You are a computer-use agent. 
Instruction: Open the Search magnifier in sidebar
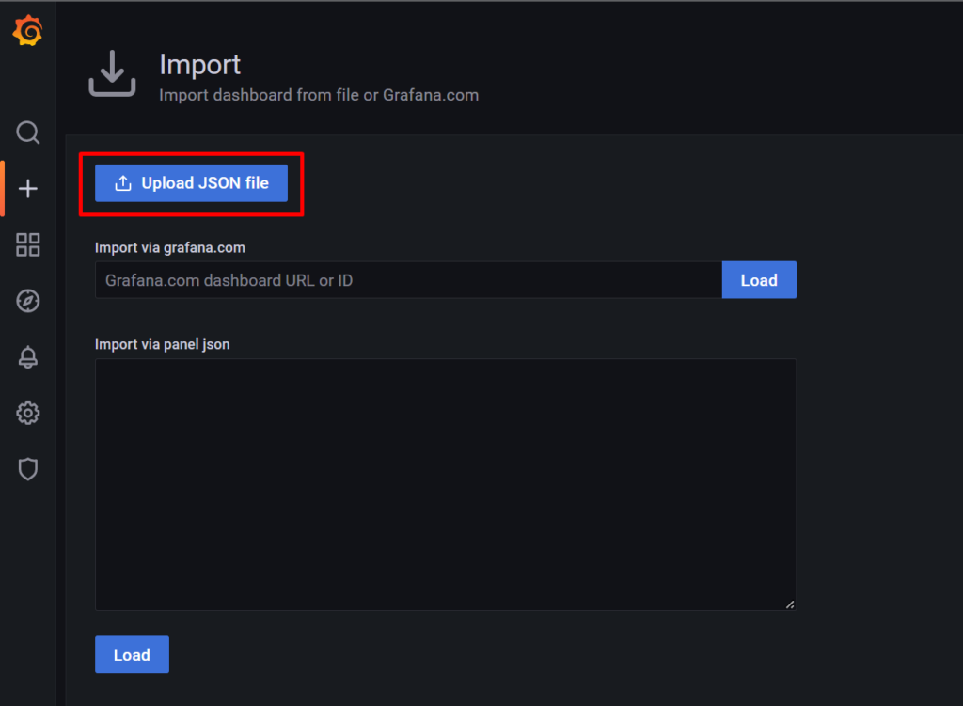[x=28, y=133]
